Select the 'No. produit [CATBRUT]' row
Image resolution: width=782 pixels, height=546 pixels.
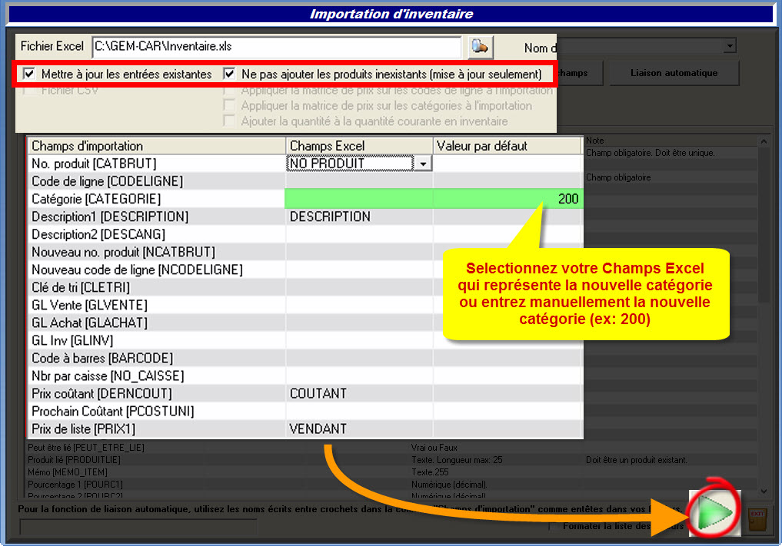[156, 164]
